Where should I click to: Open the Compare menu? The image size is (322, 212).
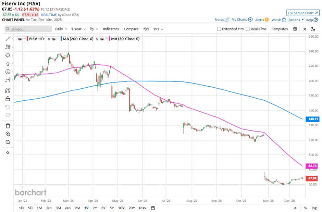(x=131, y=29)
